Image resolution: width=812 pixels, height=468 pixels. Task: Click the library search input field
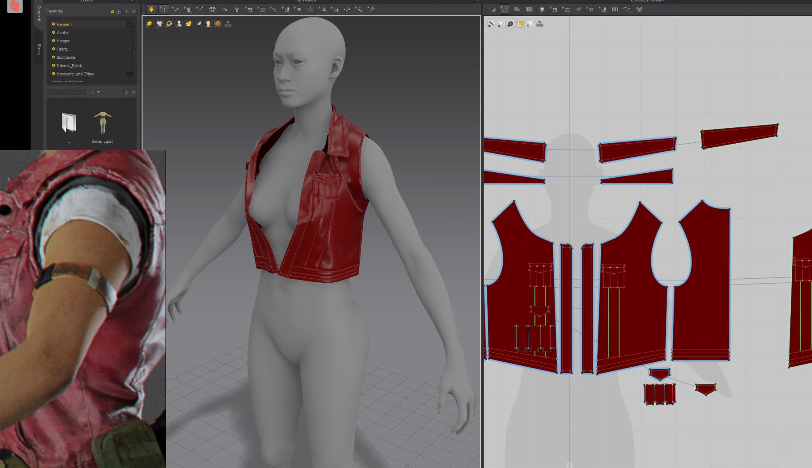[67, 93]
